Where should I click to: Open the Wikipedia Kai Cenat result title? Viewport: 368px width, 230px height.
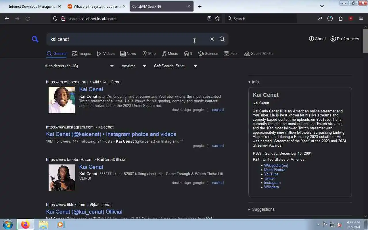click(x=91, y=89)
